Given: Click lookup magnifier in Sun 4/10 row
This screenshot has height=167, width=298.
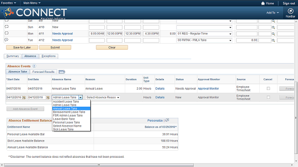Looking at the screenshot, I should tap(273, 27).
